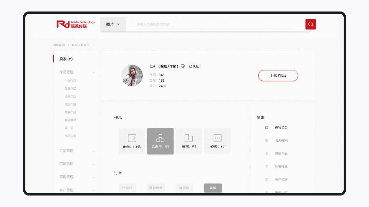Viewport: 369px width, 207px height.
Task: Click the 关注 count 2486 value
Action: (x=163, y=86)
